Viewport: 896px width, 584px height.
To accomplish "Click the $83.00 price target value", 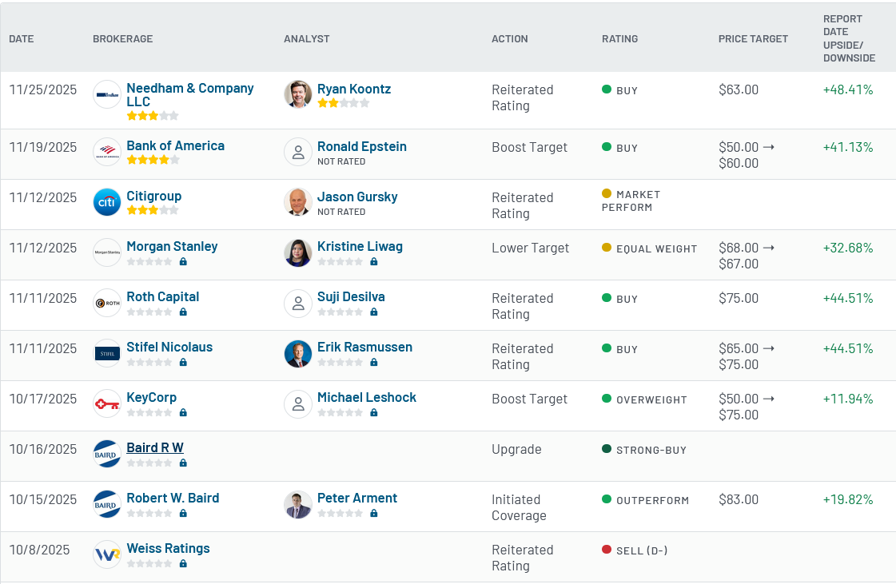I will [739, 499].
